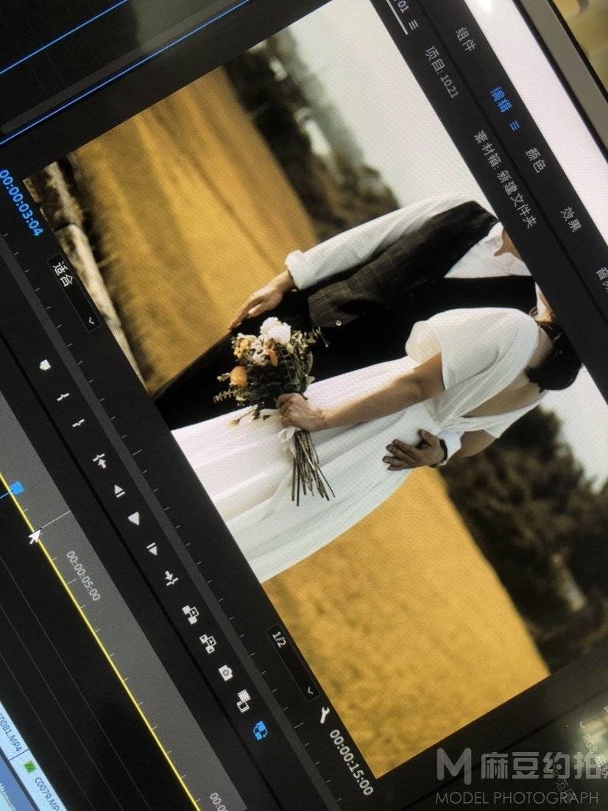This screenshot has height=811, width=608.
Task: Click the Mark Out bracket icon
Action: tap(79, 423)
